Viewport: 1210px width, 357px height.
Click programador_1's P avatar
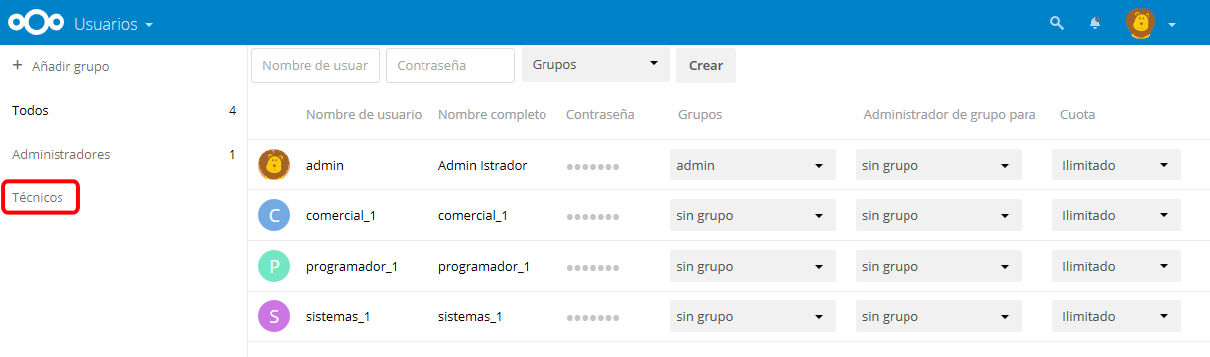[274, 266]
